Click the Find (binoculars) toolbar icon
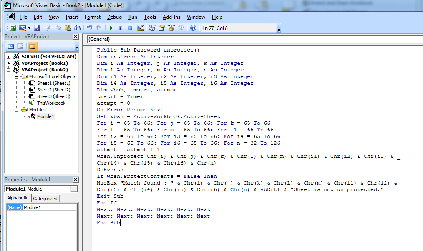Screen dimensions: 423x251 [x=78, y=27]
